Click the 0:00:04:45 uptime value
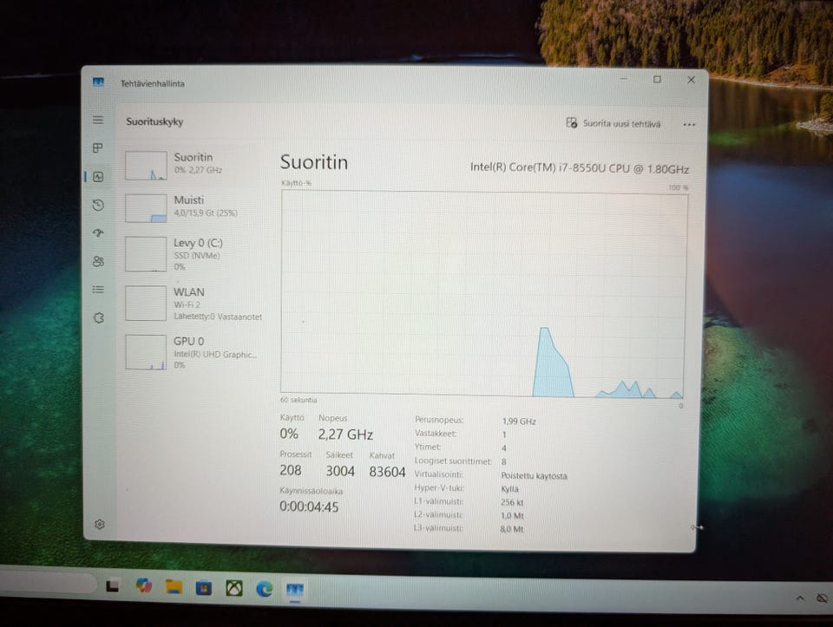The width and height of the screenshot is (833, 627). (309, 507)
